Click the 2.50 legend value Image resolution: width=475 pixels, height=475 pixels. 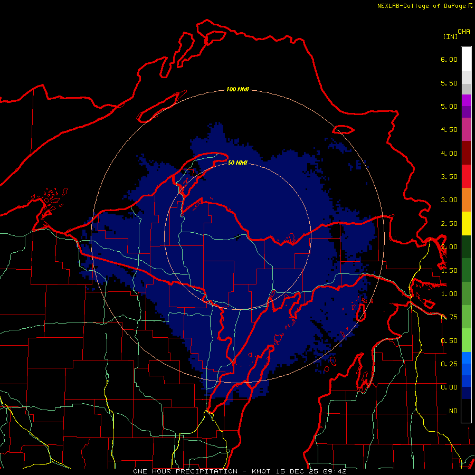click(x=449, y=223)
